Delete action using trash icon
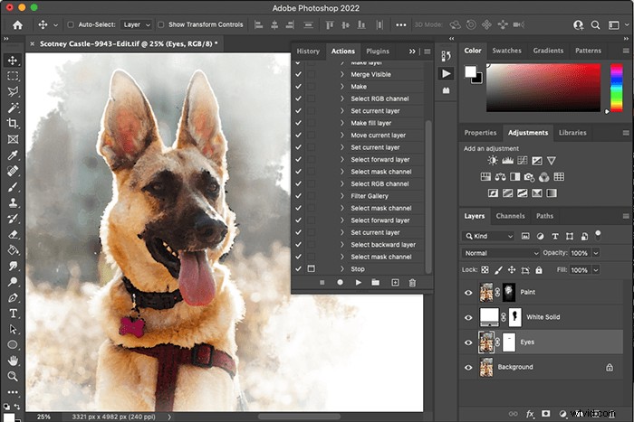The width and height of the screenshot is (634, 422). (x=412, y=283)
